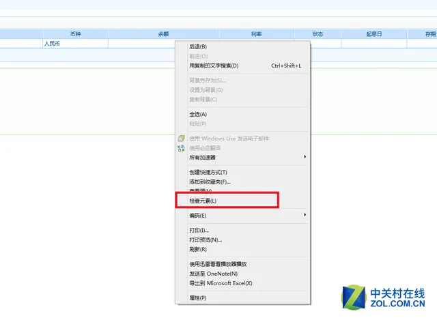437x318 pixels.
Task: Select 添加到收藏夹(F)... in the menu
Action: 242,182
